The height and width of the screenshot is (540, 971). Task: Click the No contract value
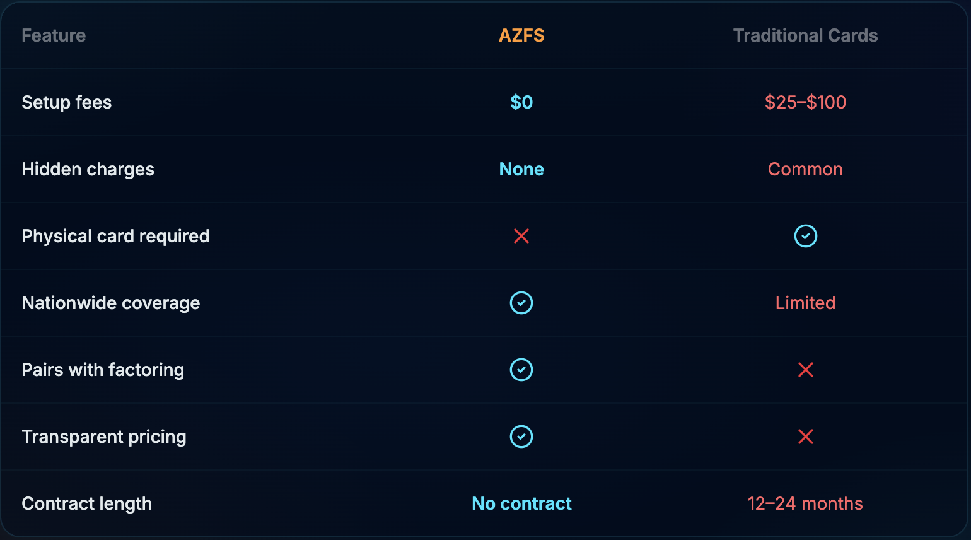point(521,503)
